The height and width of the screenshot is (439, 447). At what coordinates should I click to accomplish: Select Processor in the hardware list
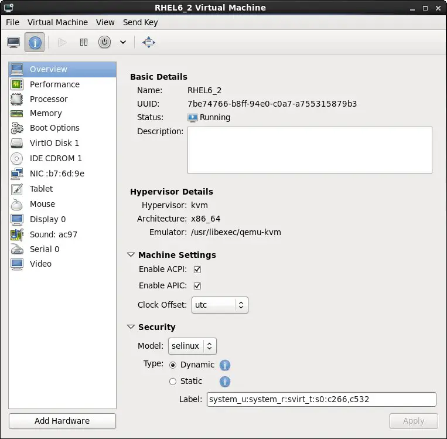pos(49,99)
